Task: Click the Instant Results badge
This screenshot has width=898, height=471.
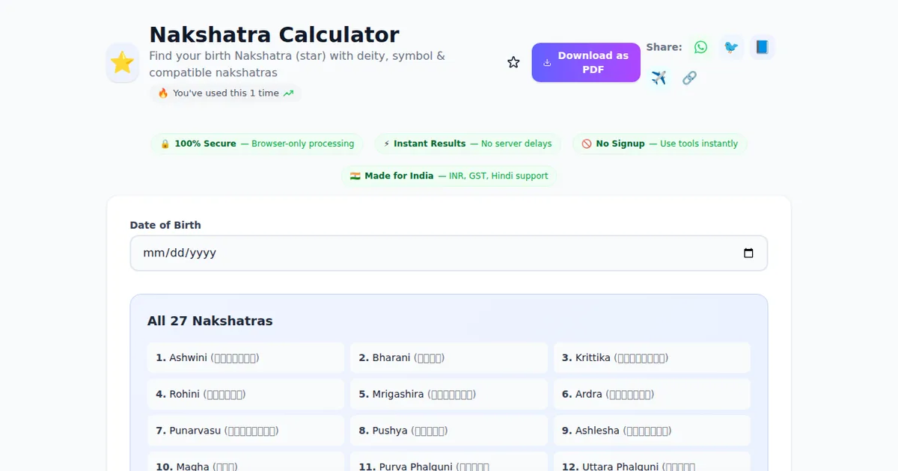Action: 468,144
